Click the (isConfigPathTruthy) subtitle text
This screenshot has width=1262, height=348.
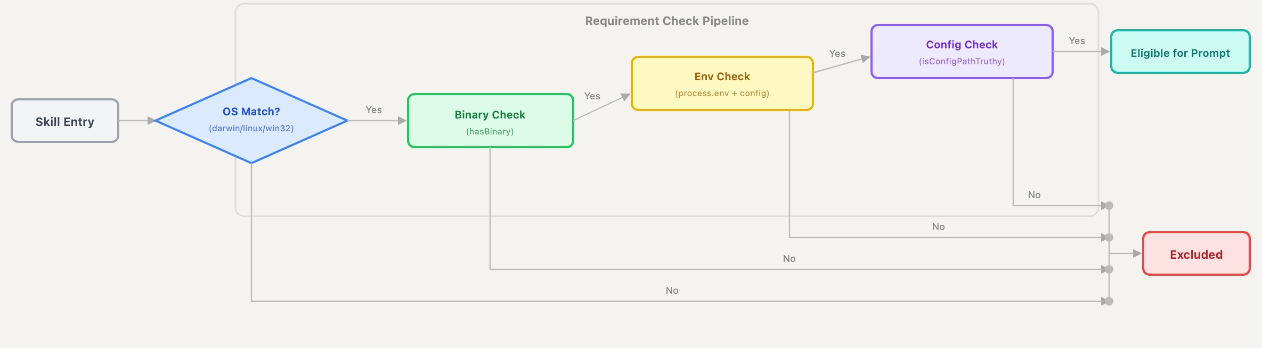(x=962, y=62)
